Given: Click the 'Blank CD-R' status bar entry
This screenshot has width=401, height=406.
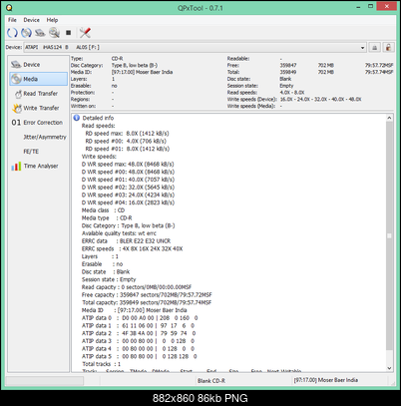Looking at the screenshot, I should pos(211,380).
